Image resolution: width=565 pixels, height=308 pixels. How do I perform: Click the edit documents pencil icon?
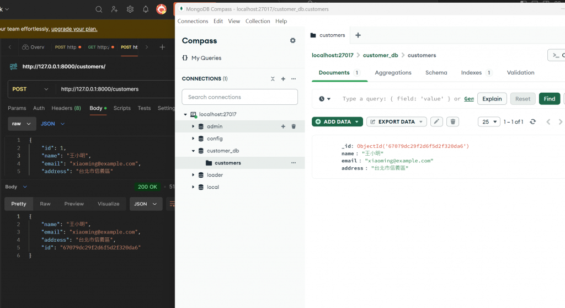point(436,121)
